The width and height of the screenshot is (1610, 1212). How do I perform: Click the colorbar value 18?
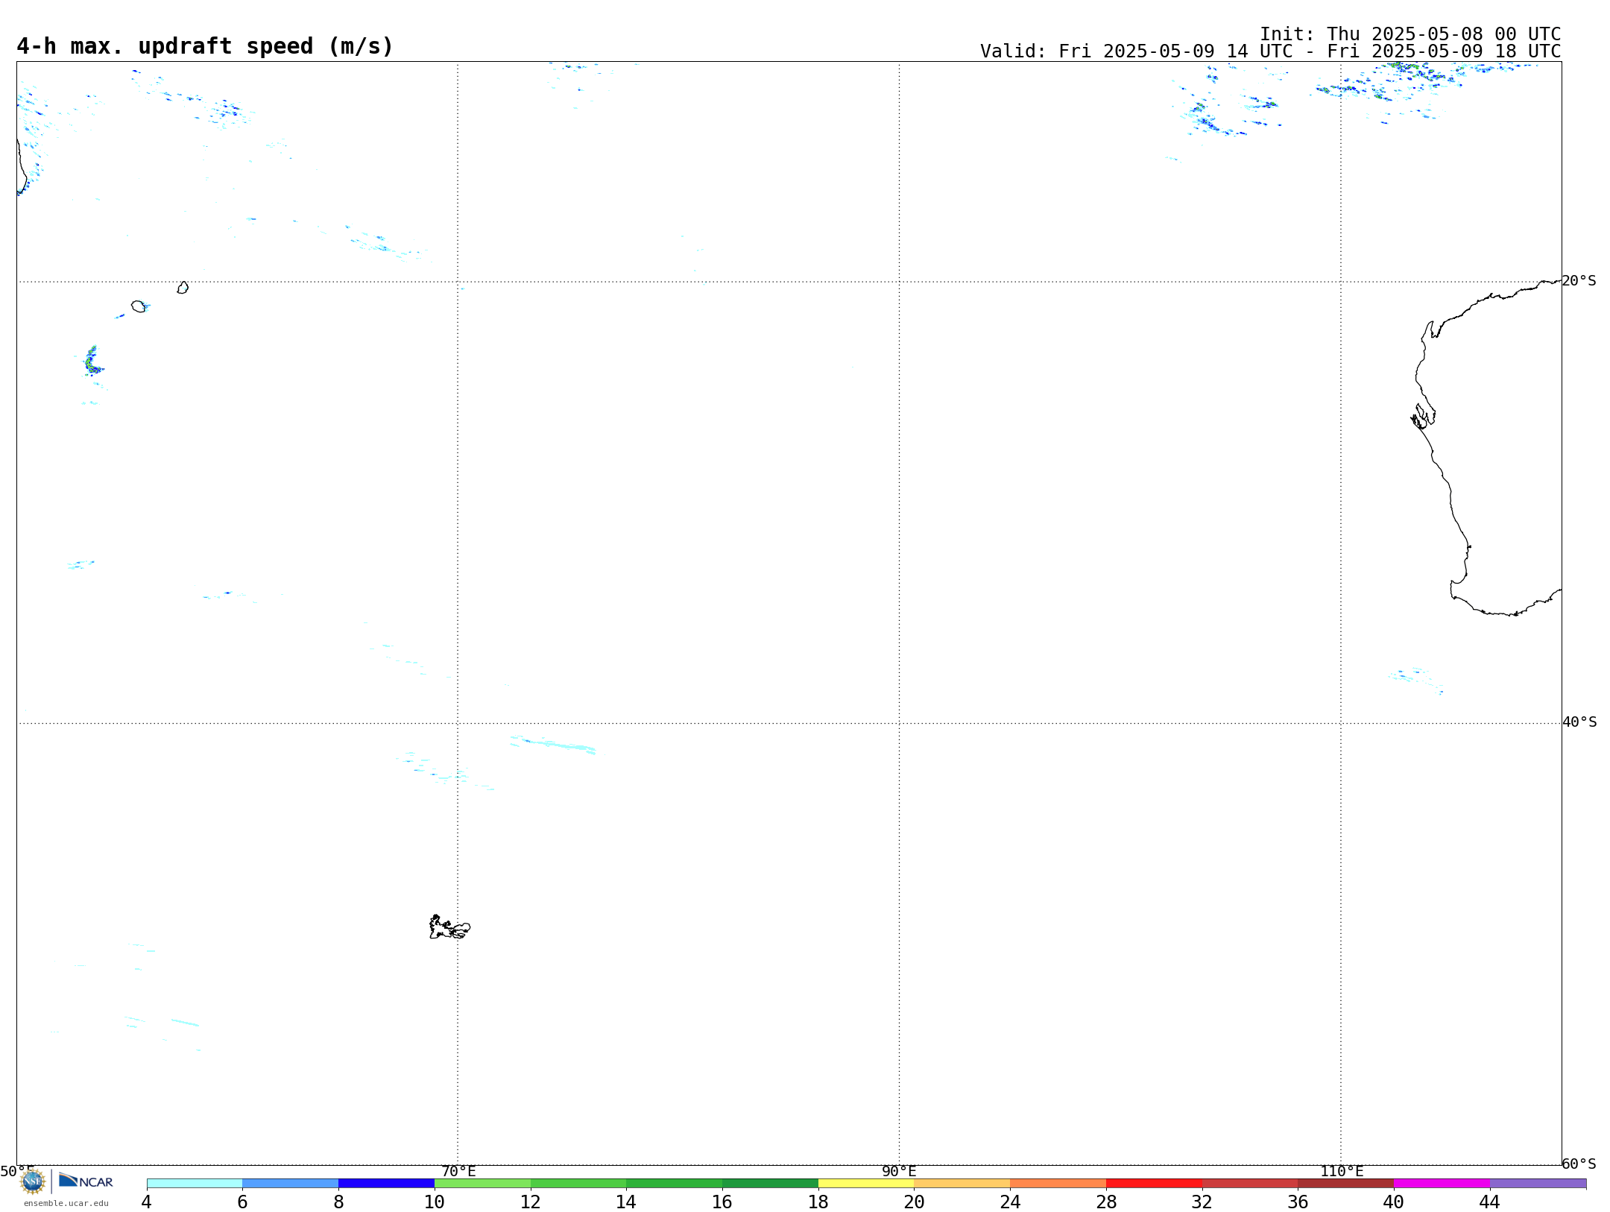click(818, 1202)
